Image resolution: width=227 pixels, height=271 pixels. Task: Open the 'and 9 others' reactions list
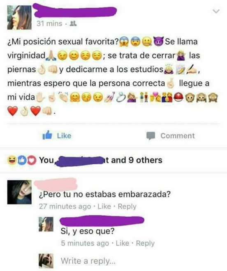(x=137, y=160)
